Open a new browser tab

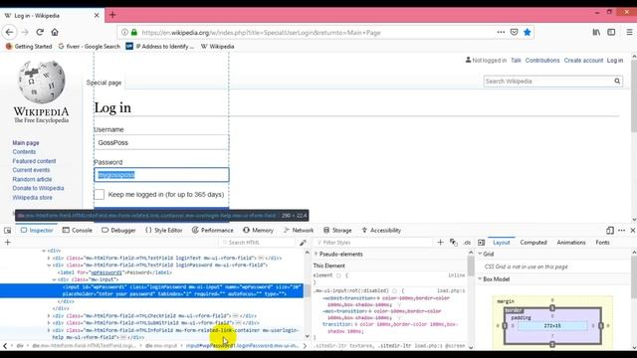112,16
